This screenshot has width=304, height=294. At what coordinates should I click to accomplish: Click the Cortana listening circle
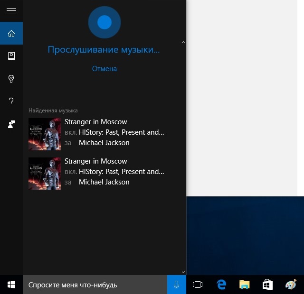[104, 22]
